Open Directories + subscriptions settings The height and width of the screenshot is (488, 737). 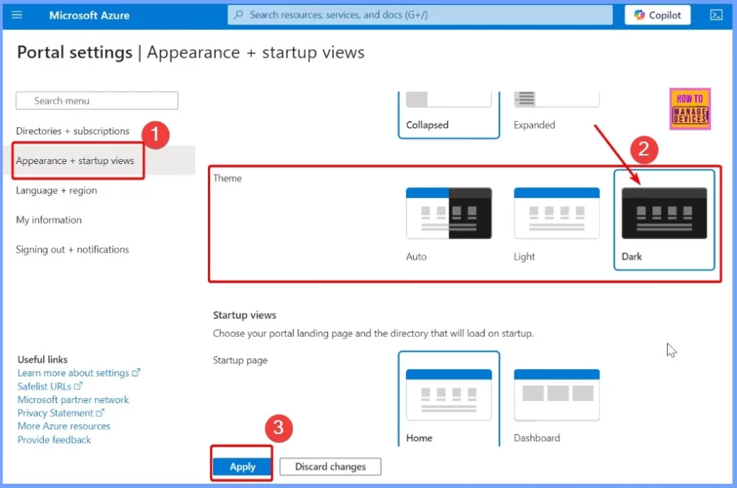pyautogui.click(x=73, y=131)
